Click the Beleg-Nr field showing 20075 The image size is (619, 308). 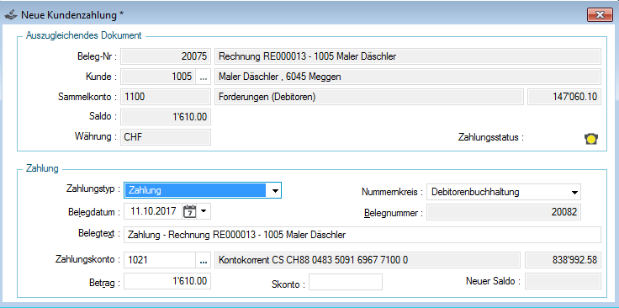pyautogui.click(x=166, y=56)
